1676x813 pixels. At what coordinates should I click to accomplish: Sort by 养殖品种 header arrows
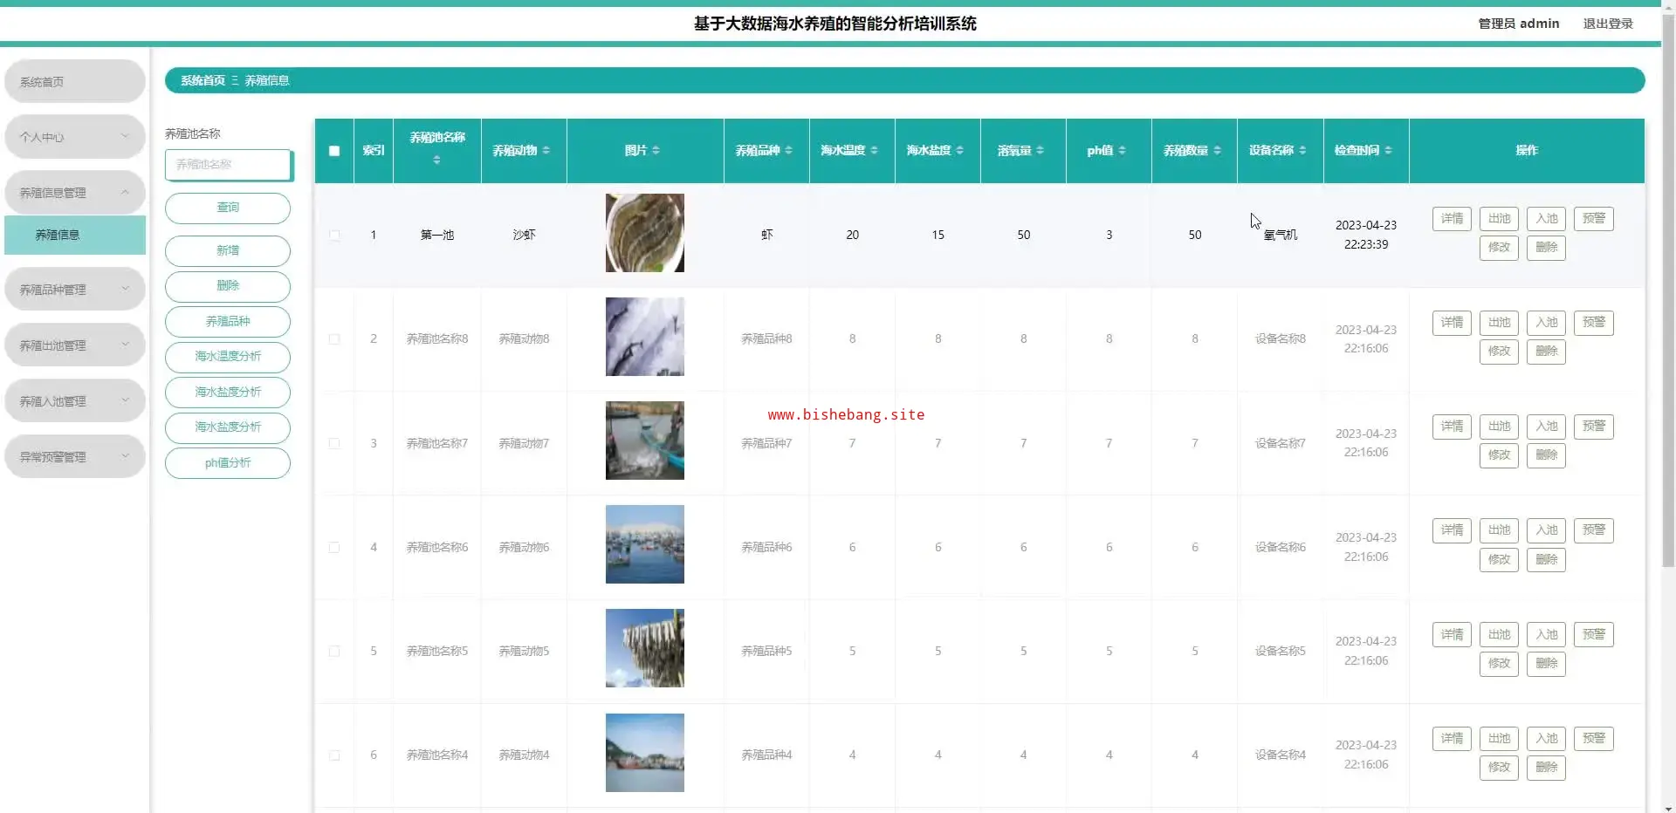pyautogui.click(x=788, y=151)
